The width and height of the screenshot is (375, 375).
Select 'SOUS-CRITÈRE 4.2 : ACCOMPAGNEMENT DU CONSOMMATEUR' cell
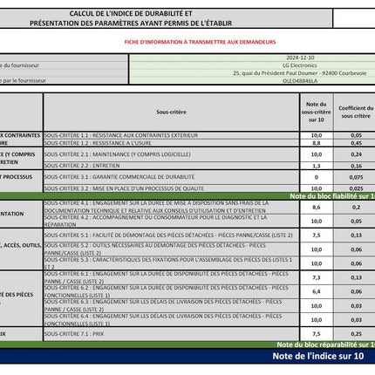pyautogui.click(x=171, y=222)
